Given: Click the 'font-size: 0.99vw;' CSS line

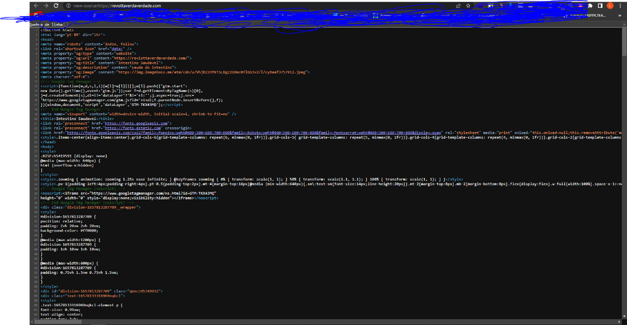Looking at the screenshot, I should (60, 310).
